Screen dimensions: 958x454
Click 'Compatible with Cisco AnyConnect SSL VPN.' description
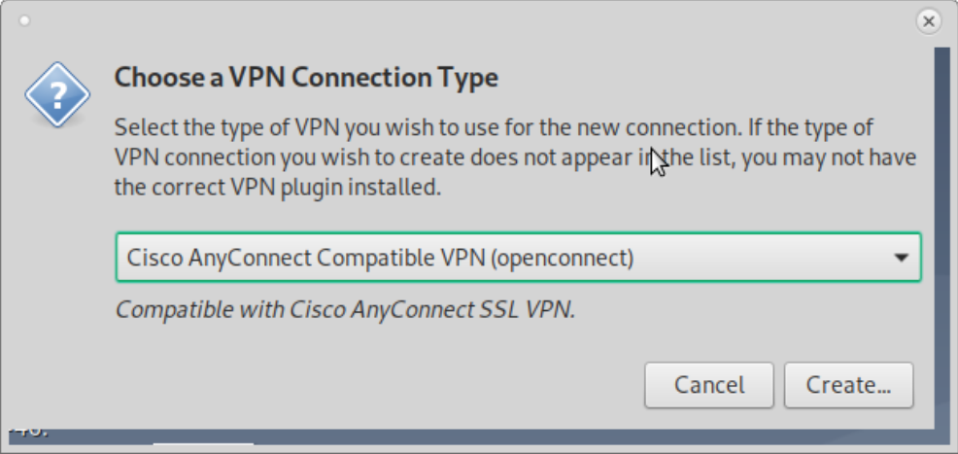click(345, 310)
